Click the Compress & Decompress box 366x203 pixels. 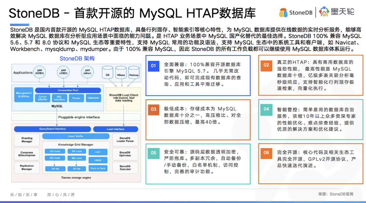(27, 154)
